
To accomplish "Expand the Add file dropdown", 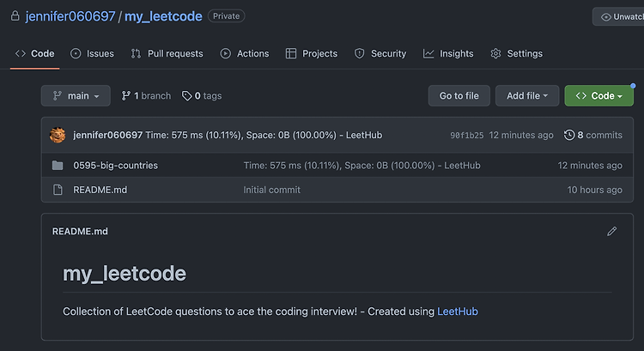I will tap(527, 95).
